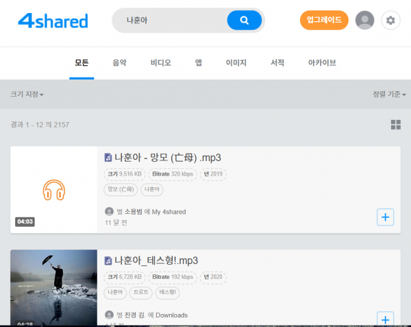Click 나훈아 tag under the 테스형 track
This screenshot has height=327, width=411.
(115, 293)
